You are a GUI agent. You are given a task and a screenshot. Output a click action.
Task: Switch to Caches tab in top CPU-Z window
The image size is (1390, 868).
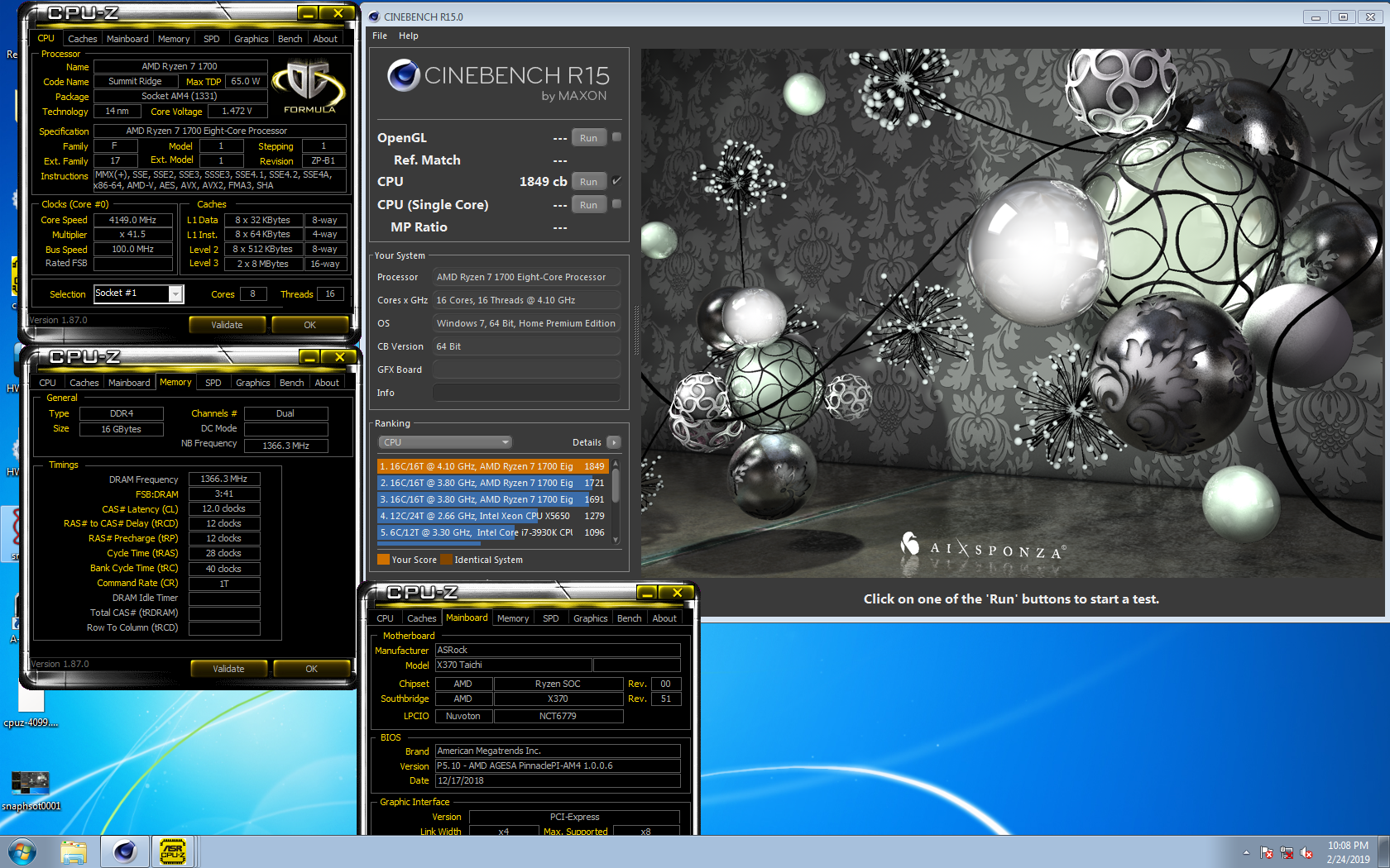pos(82,39)
